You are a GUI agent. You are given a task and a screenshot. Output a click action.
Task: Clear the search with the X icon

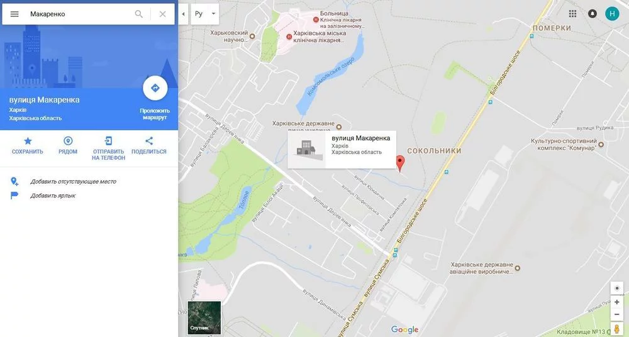162,14
